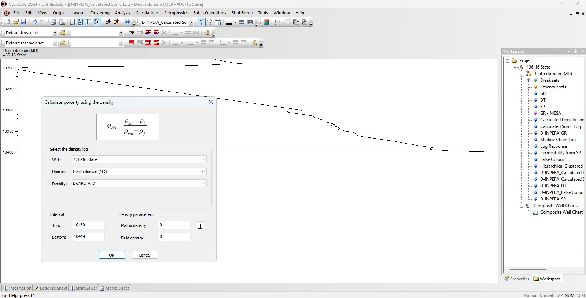Screen dimensions: 586x298
Task: Click the colour palette toolbar icon
Action: tap(266, 22)
